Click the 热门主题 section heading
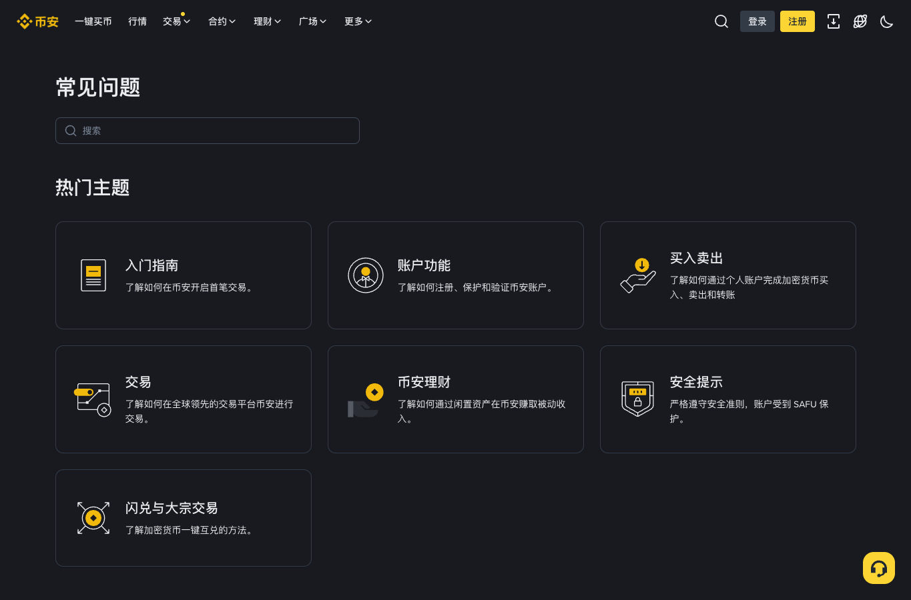Screen dimensions: 911x600 click(x=93, y=188)
